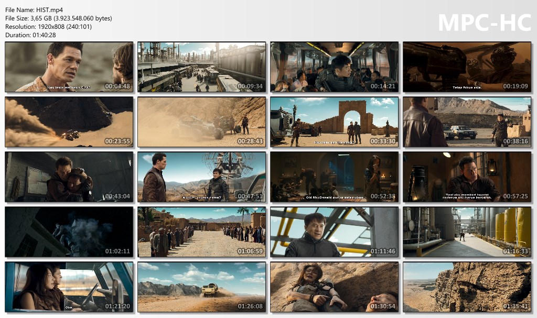Select the thumbnail stamped 00:19:09
The image size is (537, 318).
[467, 67]
